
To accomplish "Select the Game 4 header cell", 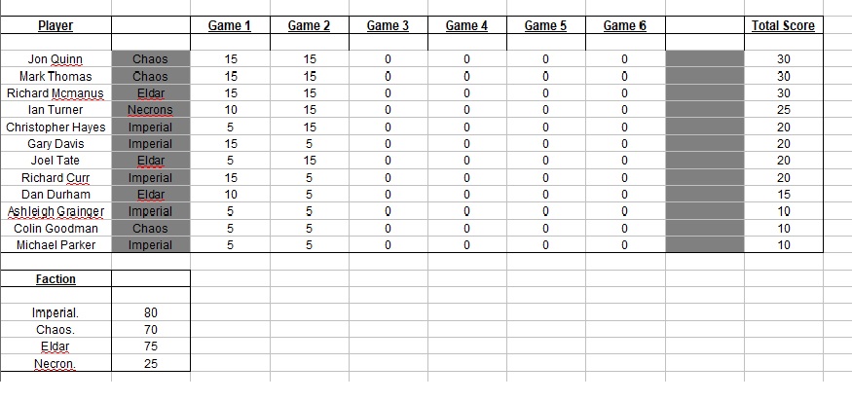I will [466, 25].
